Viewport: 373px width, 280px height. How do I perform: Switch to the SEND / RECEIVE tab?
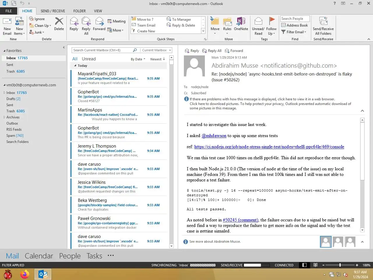pyautogui.click(x=53, y=11)
